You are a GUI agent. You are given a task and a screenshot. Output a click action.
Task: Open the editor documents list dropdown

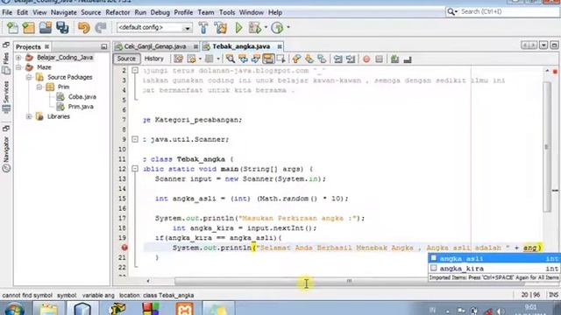pyautogui.click(x=543, y=45)
